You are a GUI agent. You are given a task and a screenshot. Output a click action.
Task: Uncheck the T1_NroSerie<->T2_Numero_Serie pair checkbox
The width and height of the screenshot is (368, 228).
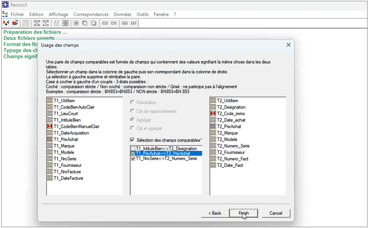point(133,158)
